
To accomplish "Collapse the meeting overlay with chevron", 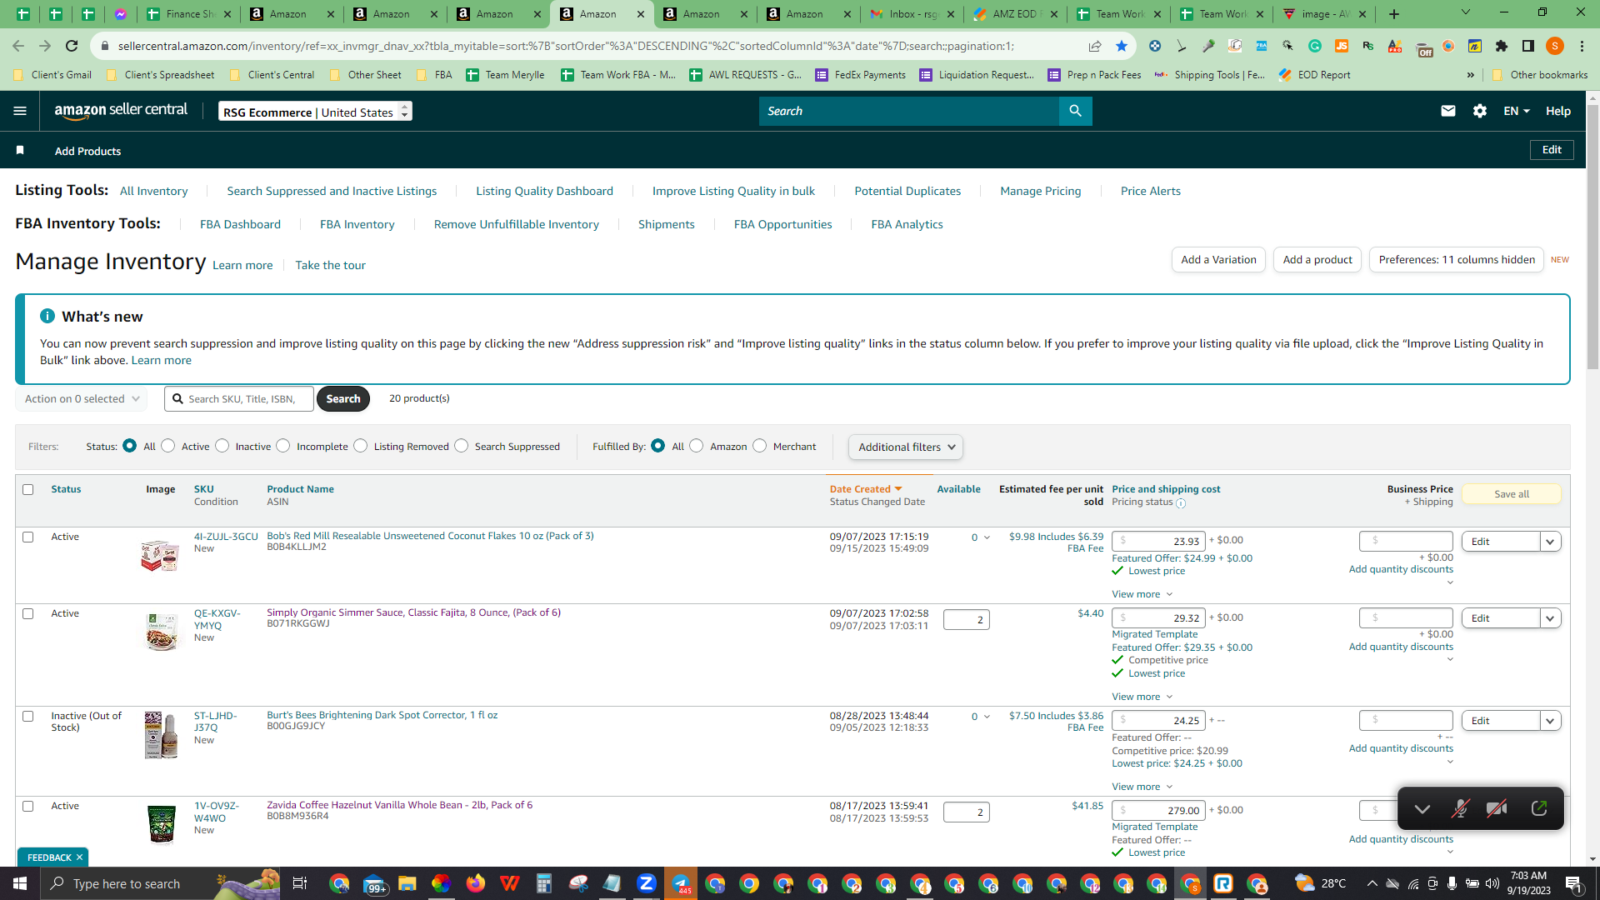I will tap(1422, 809).
